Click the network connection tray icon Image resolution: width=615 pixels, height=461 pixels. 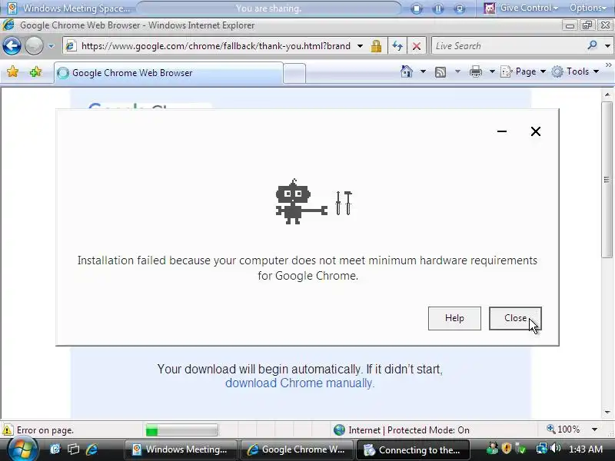click(541, 448)
